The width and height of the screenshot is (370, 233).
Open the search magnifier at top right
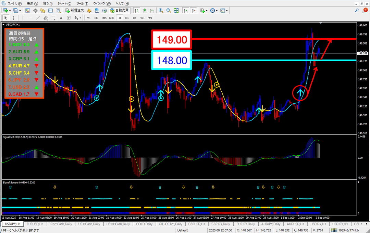[x=357, y=10]
